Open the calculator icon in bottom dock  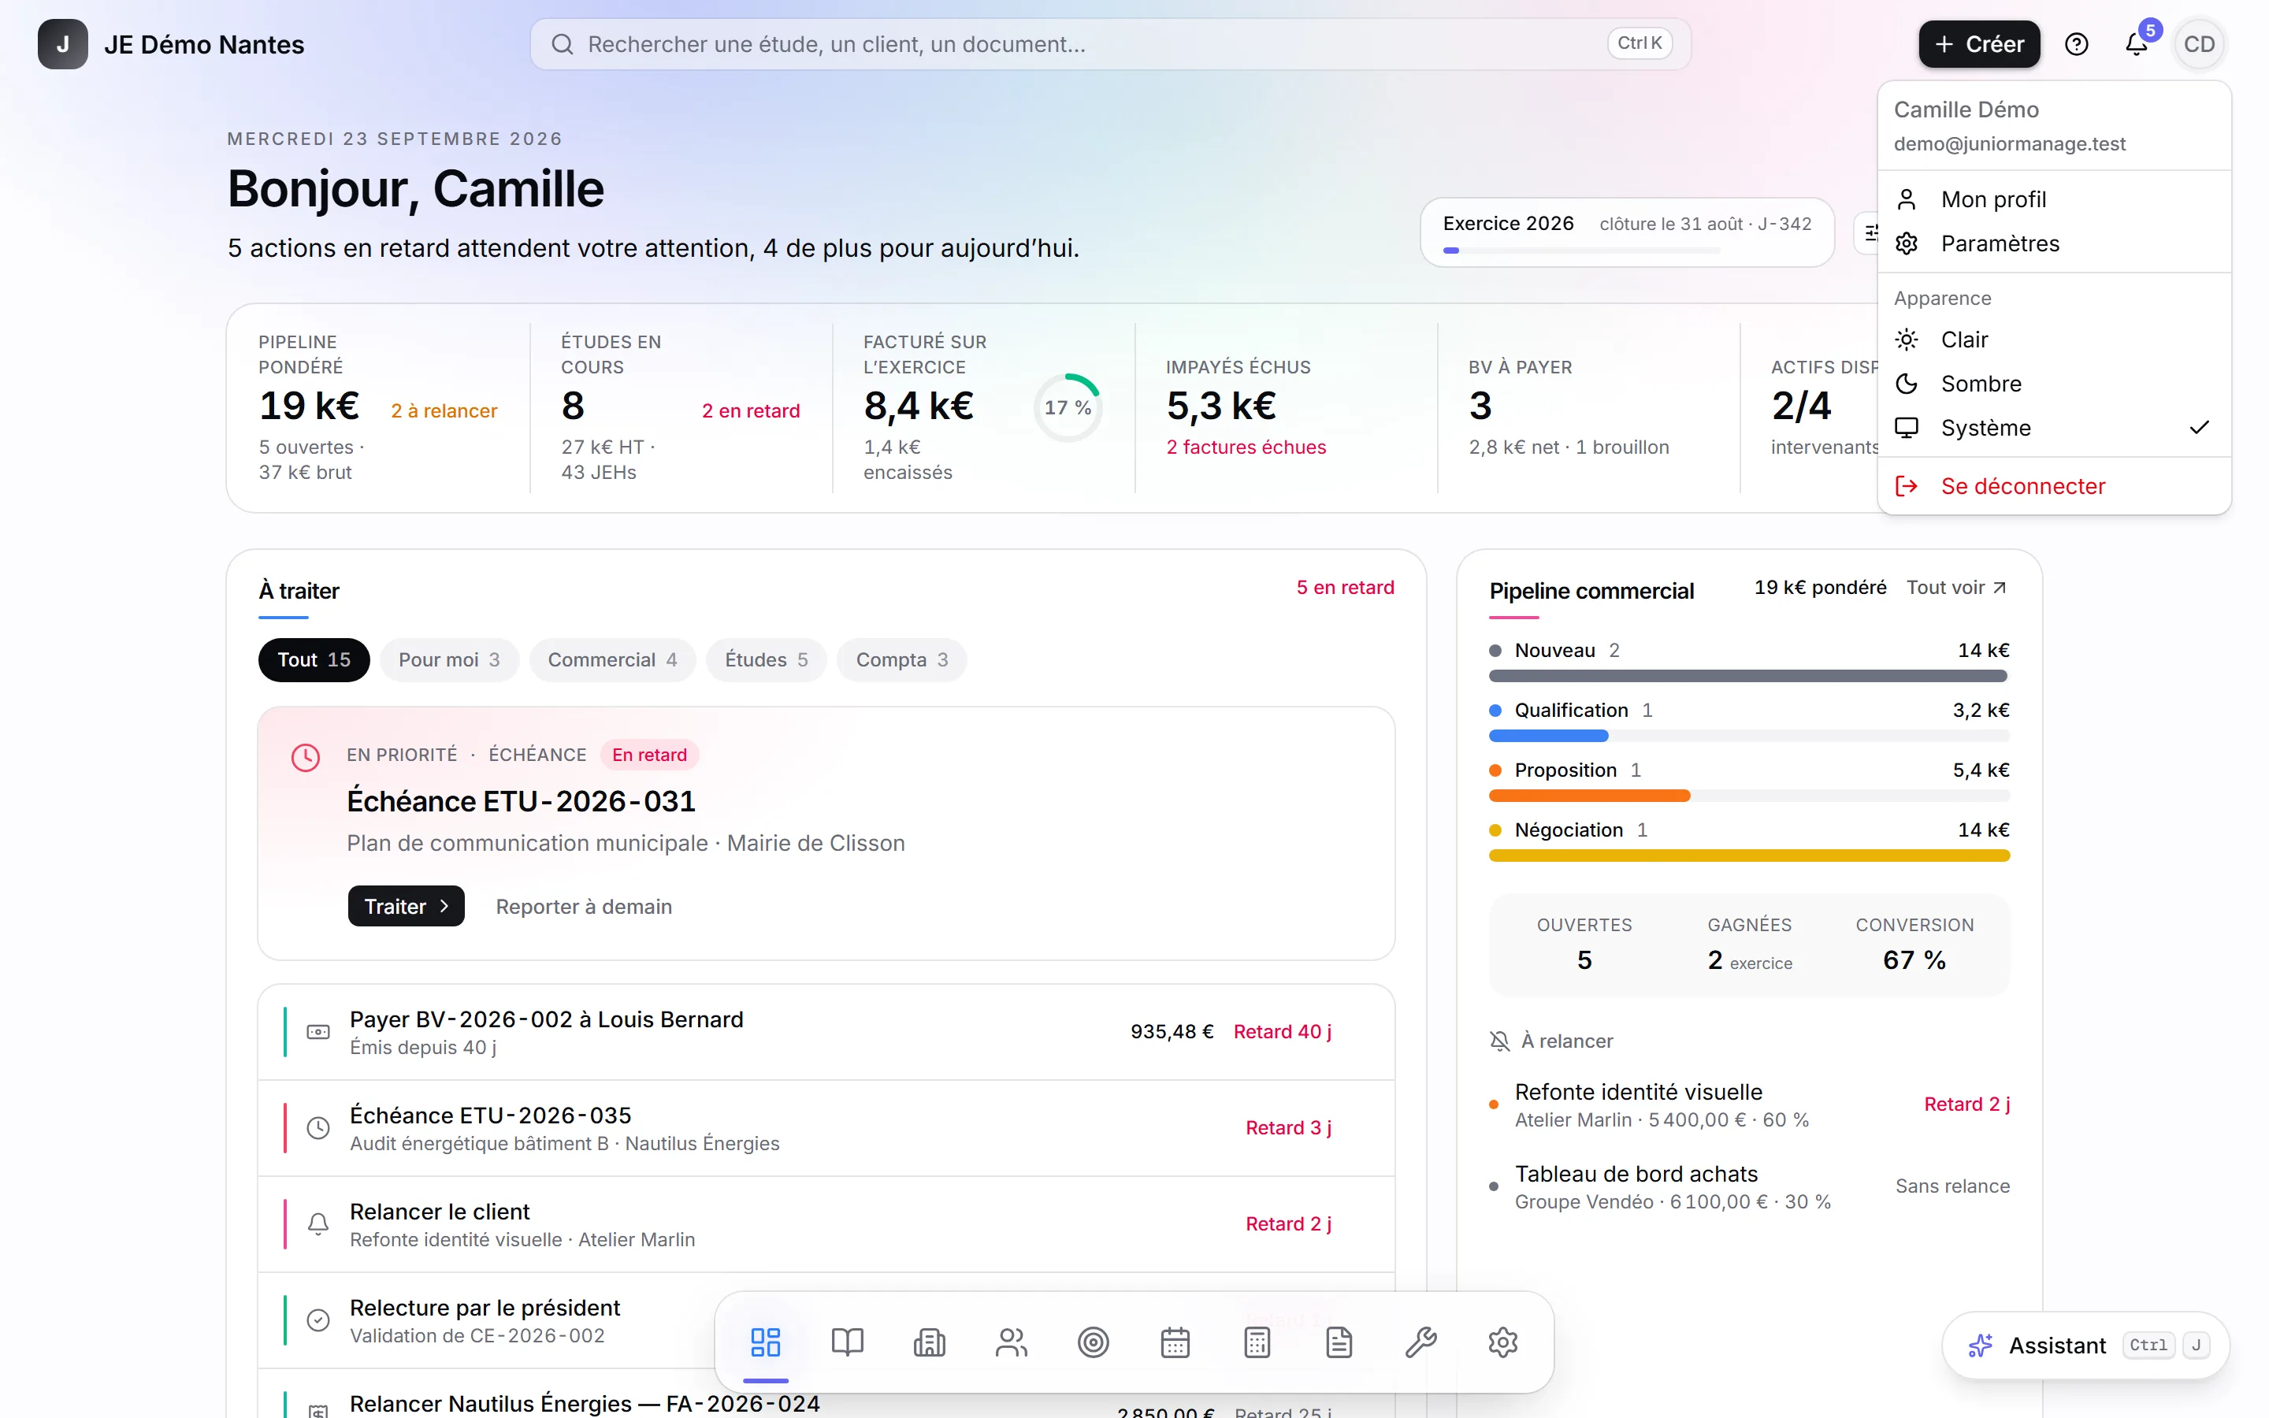tap(1257, 1342)
